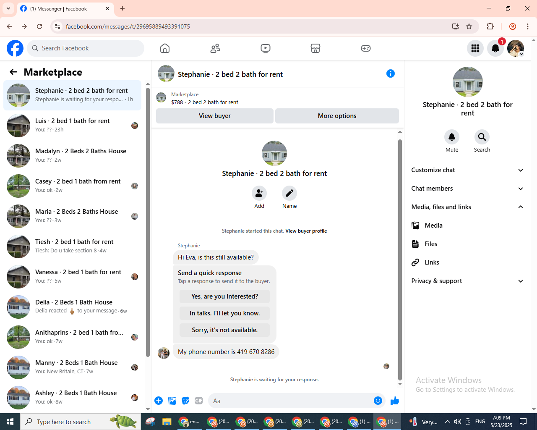Open Gaming icon in top navigation
This screenshot has height=430, width=537.
pyautogui.click(x=366, y=48)
